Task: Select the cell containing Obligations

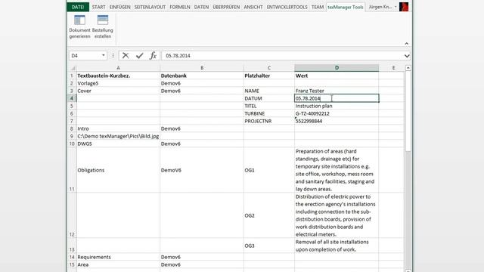Action: (118, 170)
